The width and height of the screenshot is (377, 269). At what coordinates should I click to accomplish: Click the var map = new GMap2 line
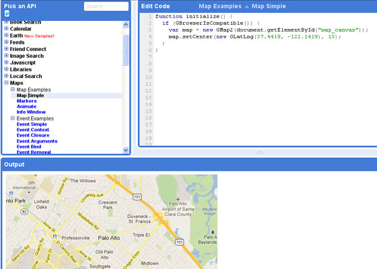click(269, 30)
